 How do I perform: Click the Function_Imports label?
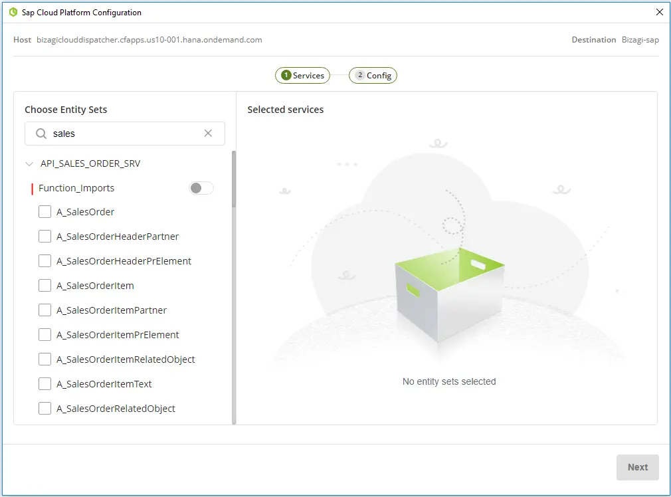[76, 188]
